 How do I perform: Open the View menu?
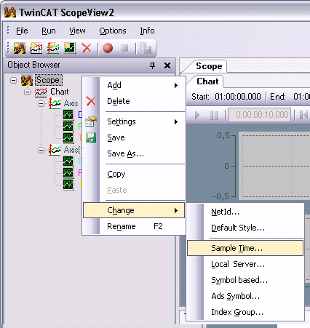point(77,31)
